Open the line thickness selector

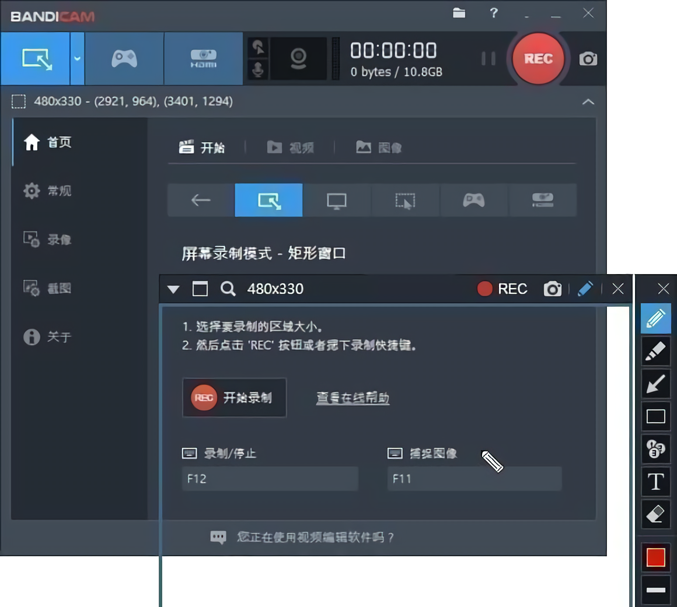[655, 590]
